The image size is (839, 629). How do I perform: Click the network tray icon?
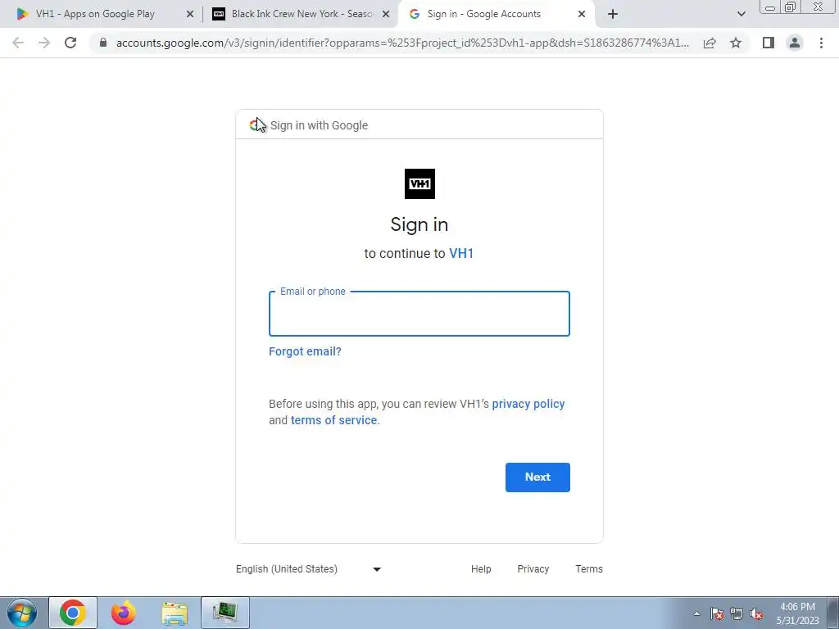tap(737, 613)
